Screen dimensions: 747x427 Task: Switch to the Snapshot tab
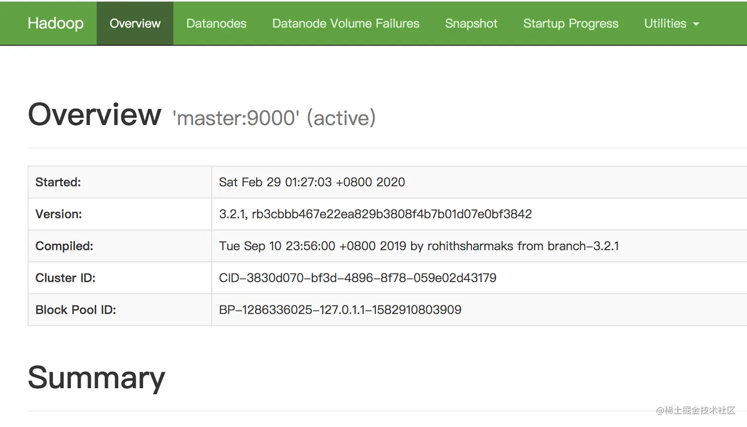(x=471, y=23)
